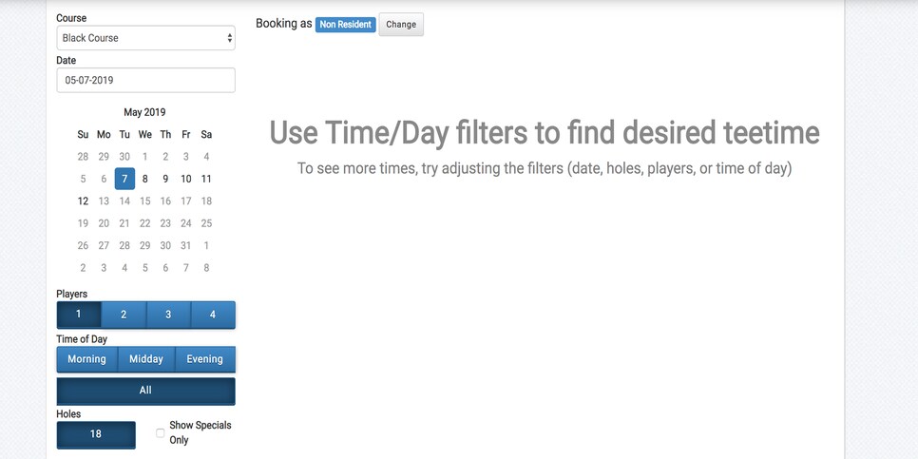Image resolution: width=918 pixels, height=459 pixels.
Task: Click the Non Resident badge
Action: (345, 25)
